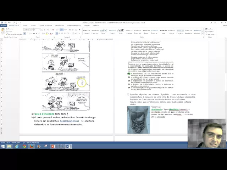Open ARQUIVO tab
Image resolution: width=227 pixels, height=170 pixels.
point(3,25)
